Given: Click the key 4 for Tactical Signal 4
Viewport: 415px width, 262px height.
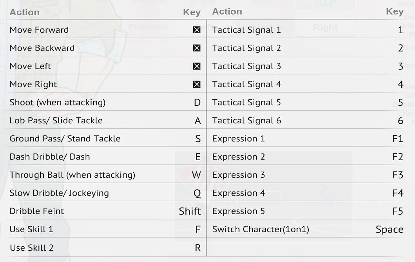Looking at the screenshot, I should (x=401, y=84).
